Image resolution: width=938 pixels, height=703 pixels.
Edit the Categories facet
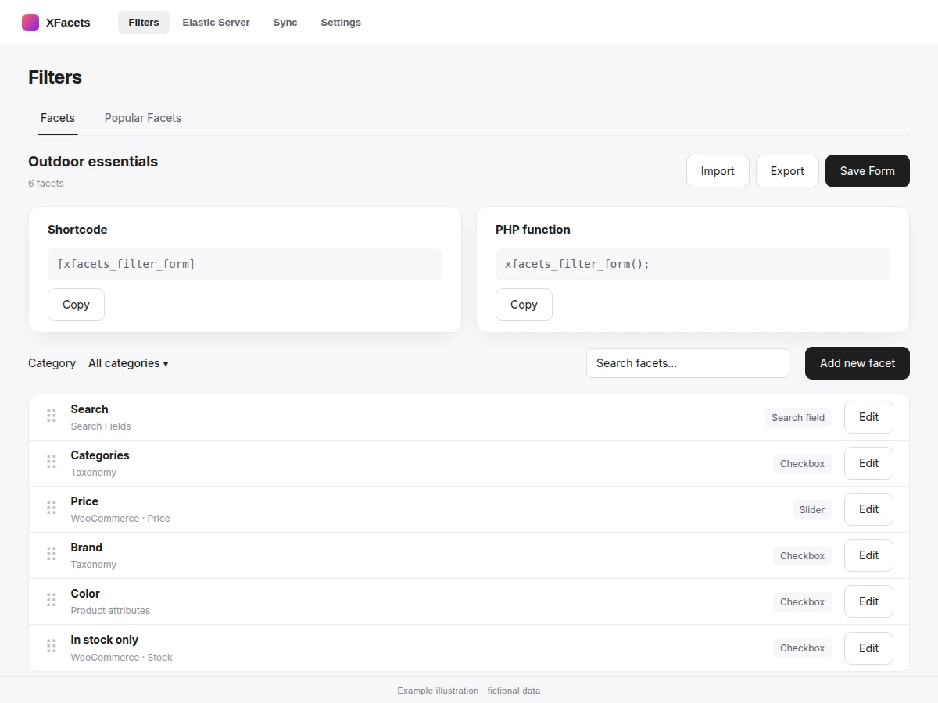pos(868,463)
